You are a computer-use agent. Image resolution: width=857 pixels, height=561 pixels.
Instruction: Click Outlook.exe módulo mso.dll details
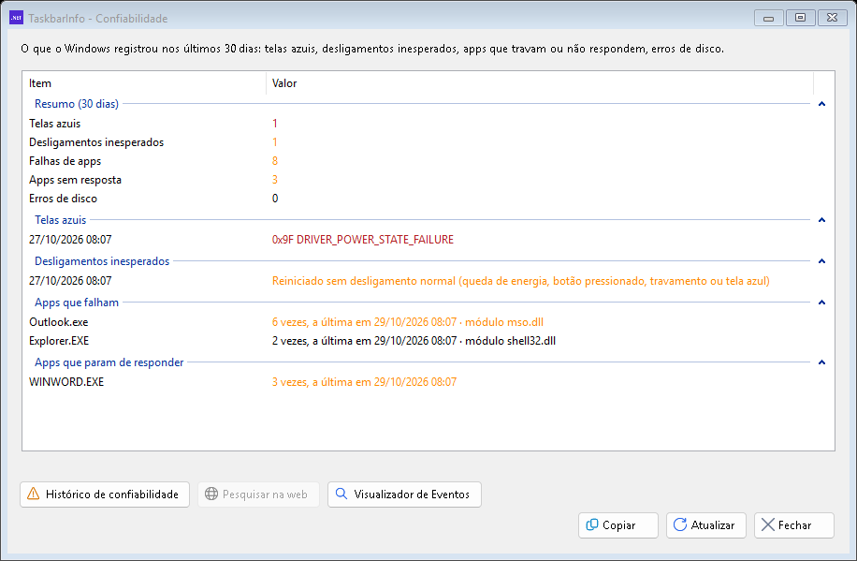(x=408, y=322)
